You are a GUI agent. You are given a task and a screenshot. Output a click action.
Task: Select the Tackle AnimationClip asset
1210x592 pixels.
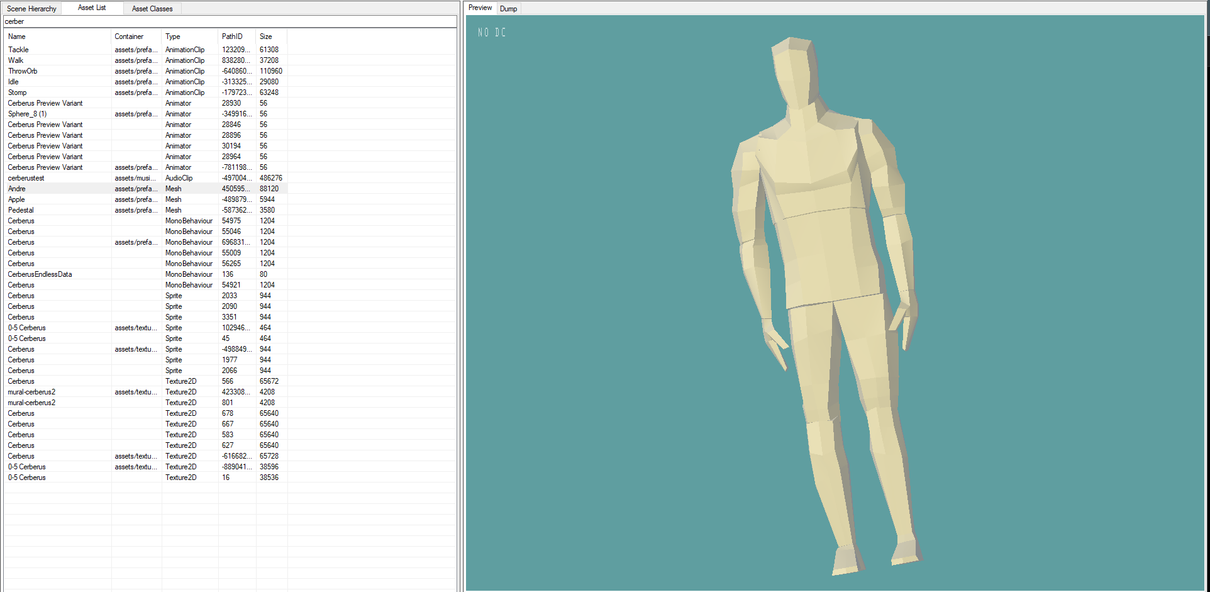point(18,50)
